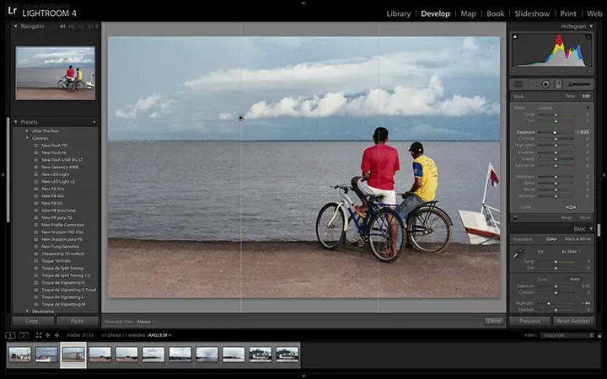Open Show Edit Pins Always dropdown
Screen dimensions: 607x379
click(x=146, y=322)
